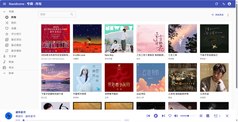Image resolution: width=238 pixels, height=122 pixels.
Task: Open 云边书坊 album cover
Action: click(x=151, y=77)
